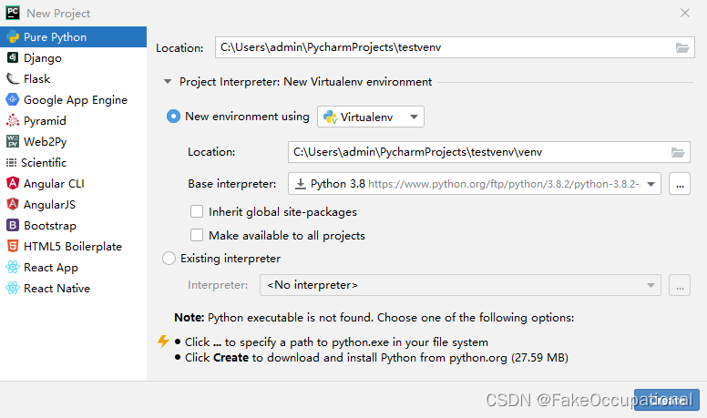Select New environment using radio button

(173, 117)
